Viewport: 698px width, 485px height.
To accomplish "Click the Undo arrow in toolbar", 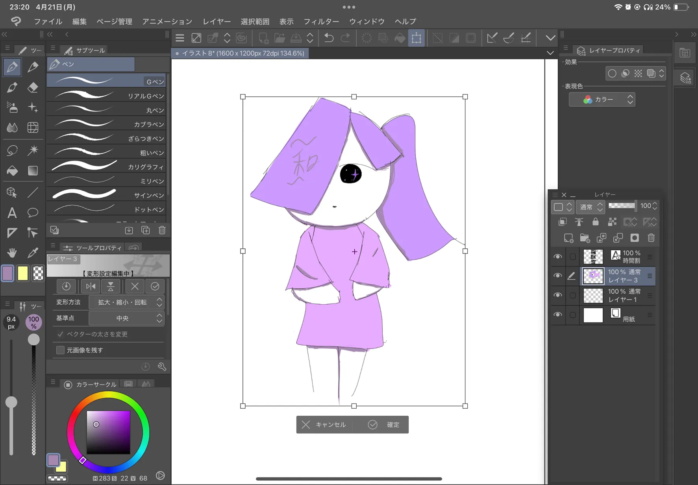I will [x=329, y=38].
